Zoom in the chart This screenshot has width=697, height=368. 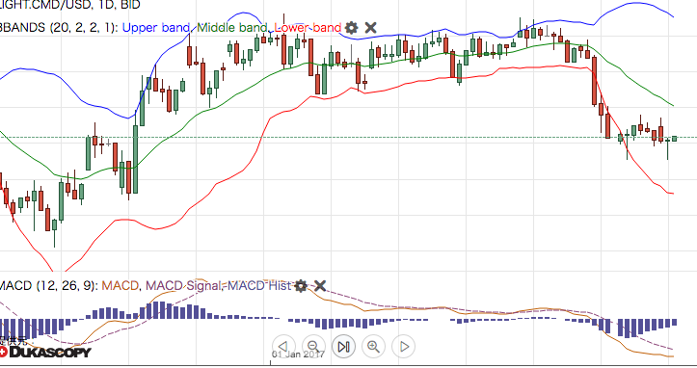[x=373, y=346]
